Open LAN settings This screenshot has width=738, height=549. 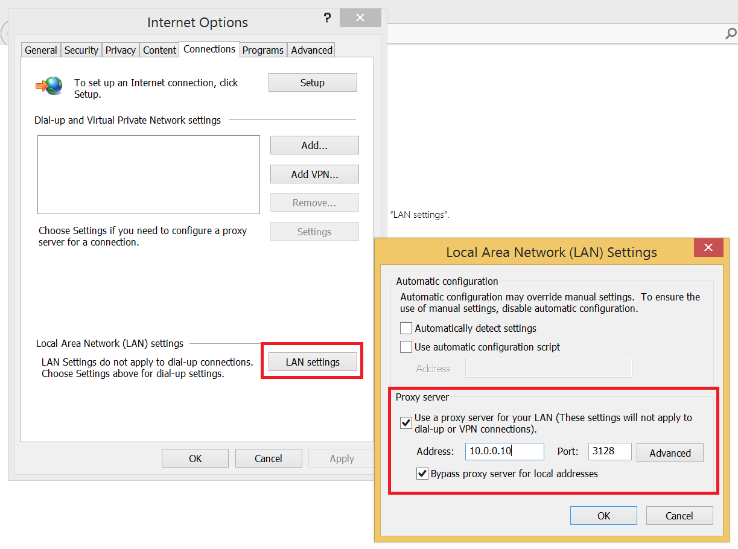point(313,362)
